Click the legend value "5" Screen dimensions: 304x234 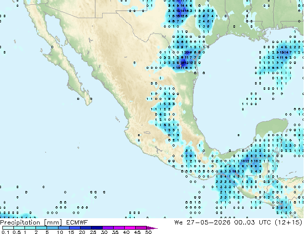(x=47, y=232)
